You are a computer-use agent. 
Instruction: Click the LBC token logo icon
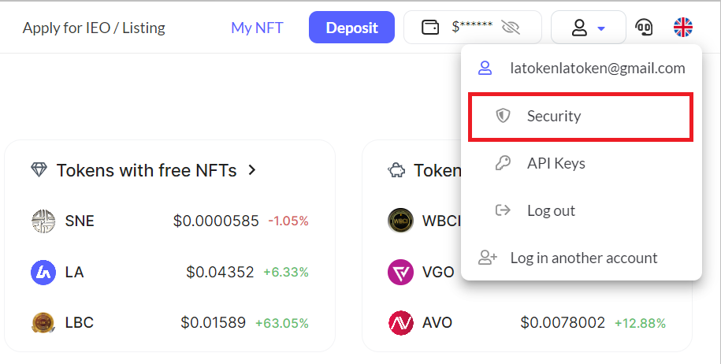click(43, 323)
